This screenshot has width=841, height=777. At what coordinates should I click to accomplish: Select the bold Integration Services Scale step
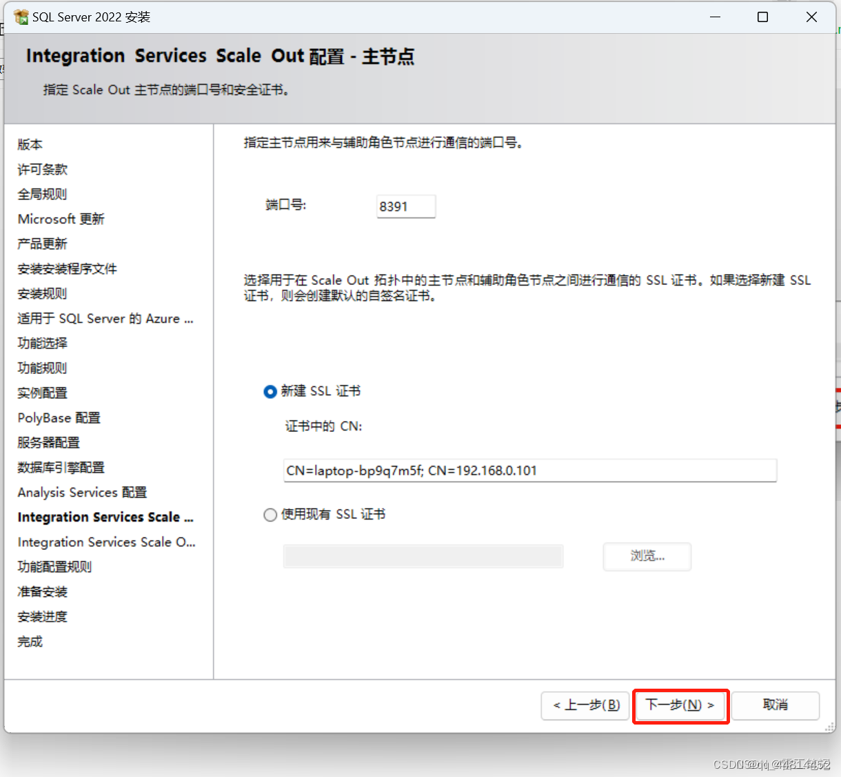(105, 518)
